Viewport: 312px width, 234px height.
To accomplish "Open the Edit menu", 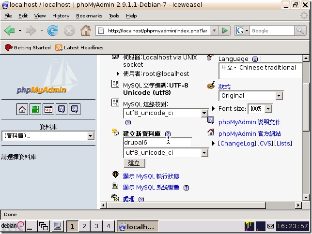I will pyautogui.click(x=23, y=15).
